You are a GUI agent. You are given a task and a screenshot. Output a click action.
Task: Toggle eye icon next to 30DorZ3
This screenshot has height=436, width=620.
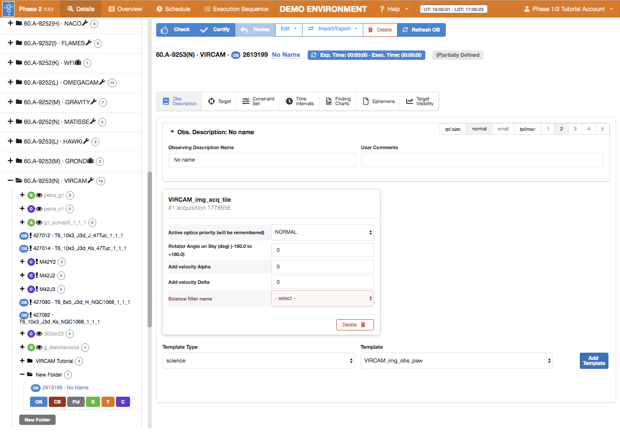click(x=39, y=334)
